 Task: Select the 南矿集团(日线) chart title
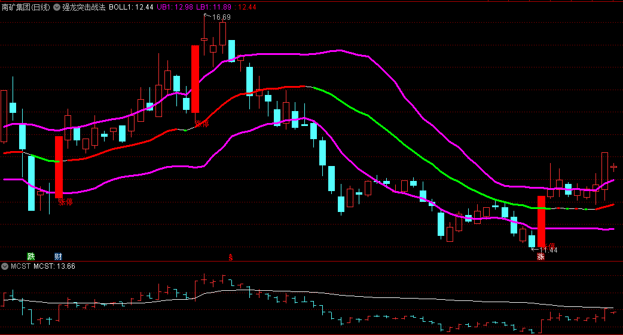point(26,7)
